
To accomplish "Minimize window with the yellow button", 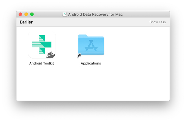I will point(26,14).
